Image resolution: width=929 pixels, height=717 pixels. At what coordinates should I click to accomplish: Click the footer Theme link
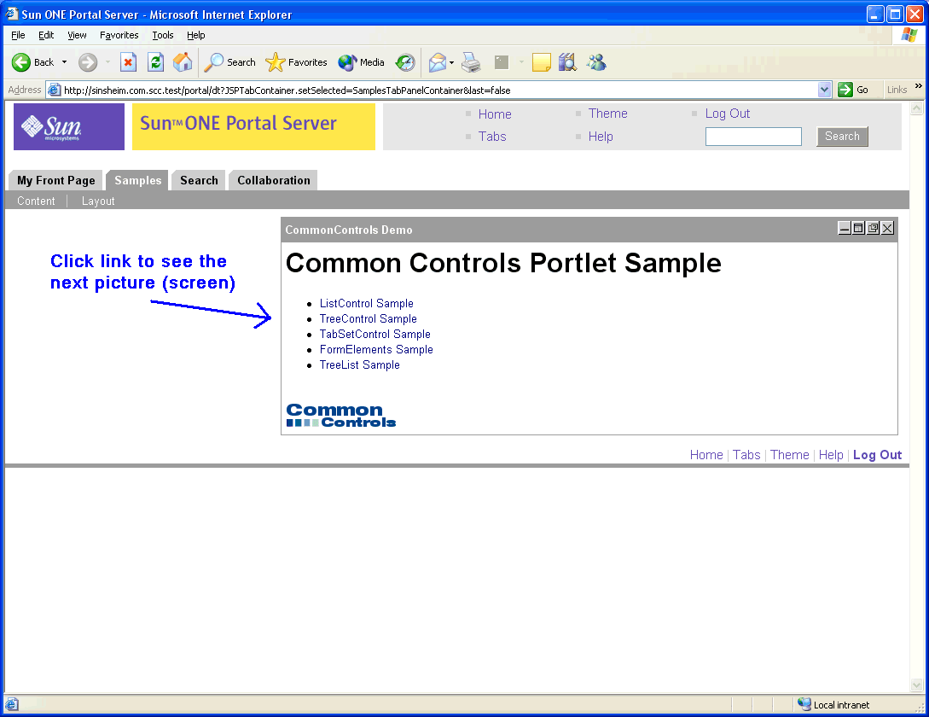point(790,455)
